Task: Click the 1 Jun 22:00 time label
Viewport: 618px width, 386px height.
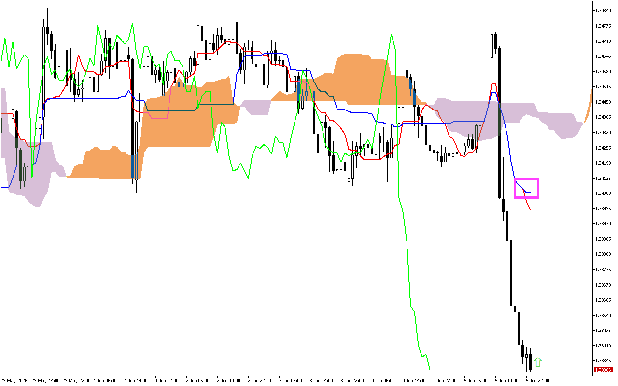Action: [x=167, y=381]
